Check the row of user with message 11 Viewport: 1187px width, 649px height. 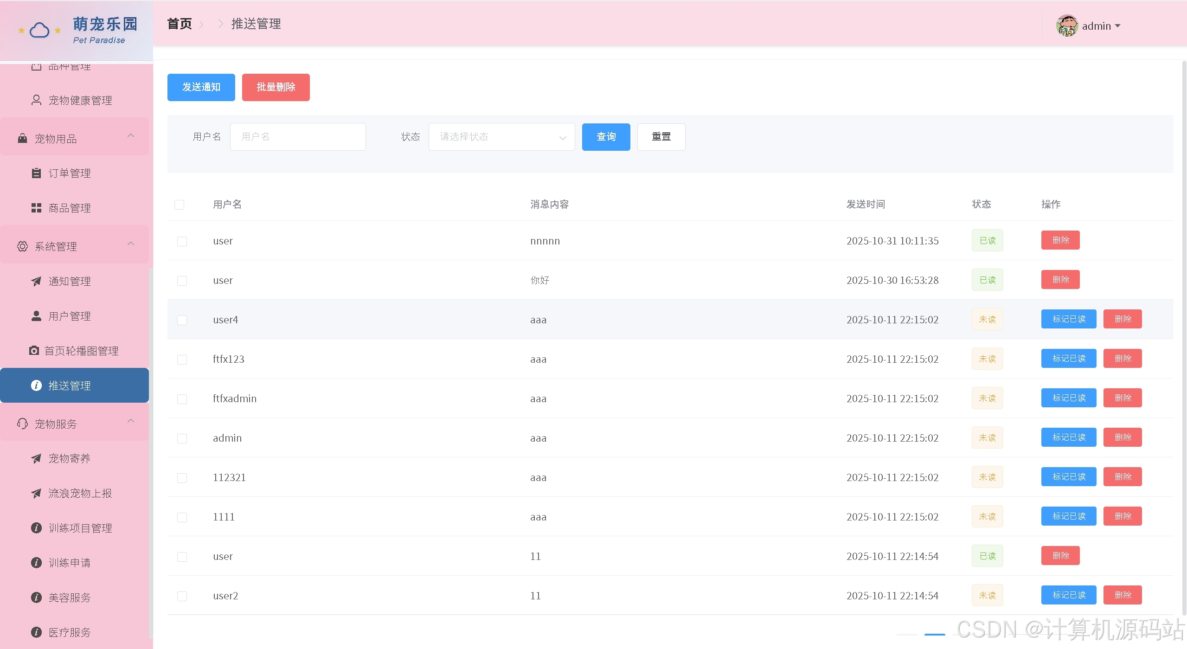[182, 557]
